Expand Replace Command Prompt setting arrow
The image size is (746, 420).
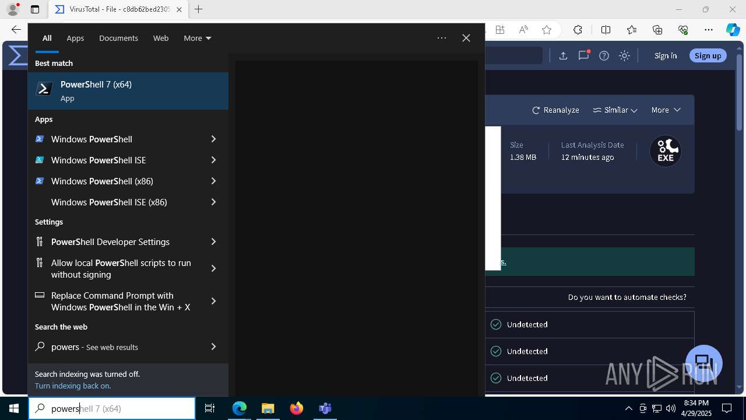coord(213,301)
